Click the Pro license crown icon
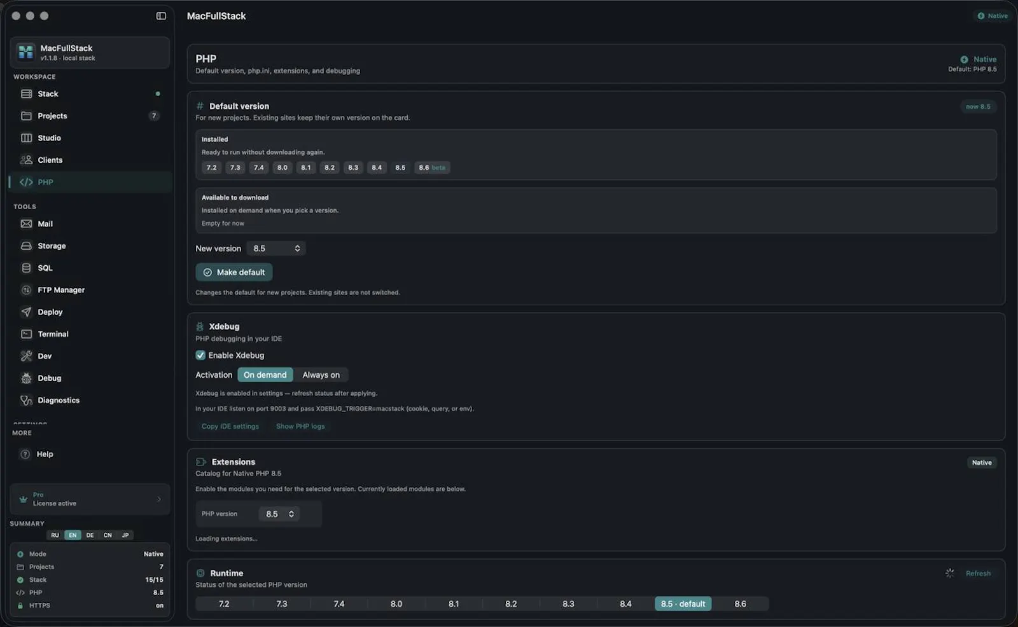Screen dimensions: 1018x627 [x=23, y=499]
